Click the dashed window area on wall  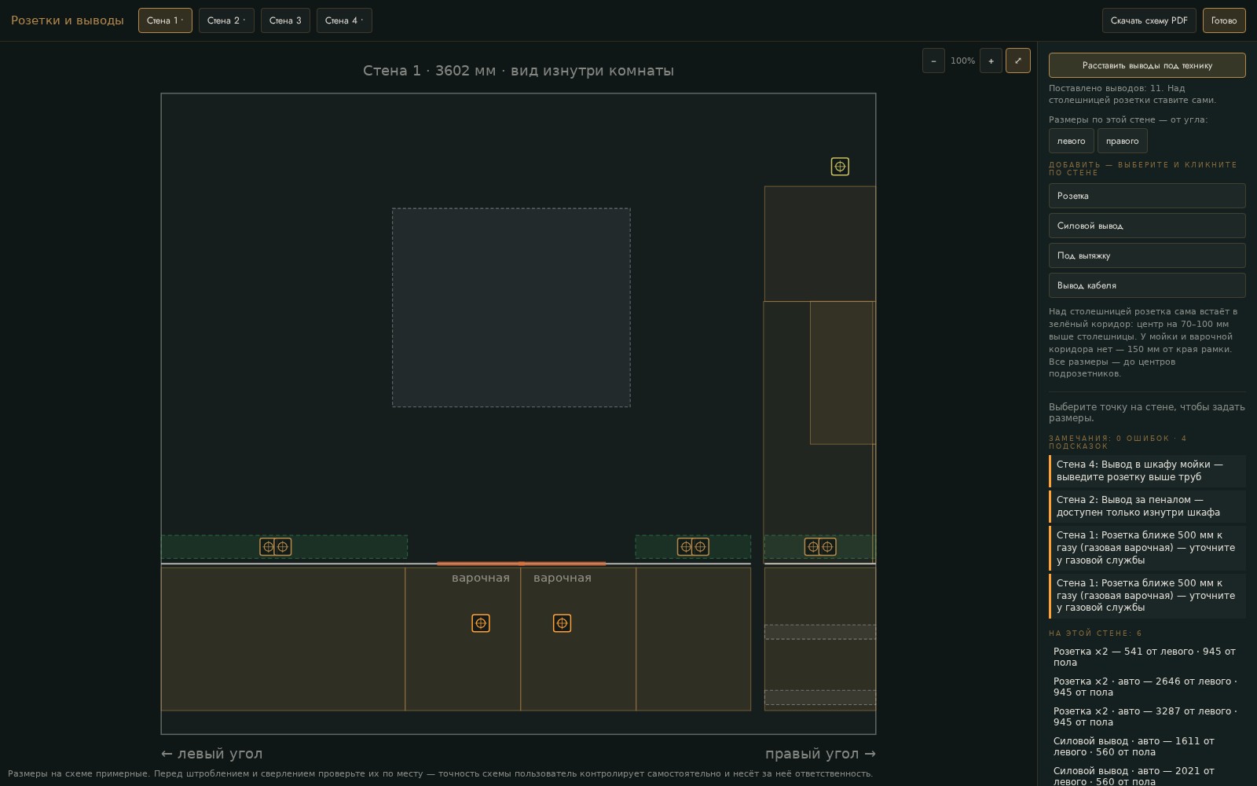click(x=511, y=307)
